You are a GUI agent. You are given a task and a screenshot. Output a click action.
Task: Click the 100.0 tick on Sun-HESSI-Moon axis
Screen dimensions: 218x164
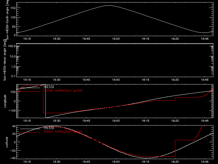pyautogui.click(x=12, y=46)
